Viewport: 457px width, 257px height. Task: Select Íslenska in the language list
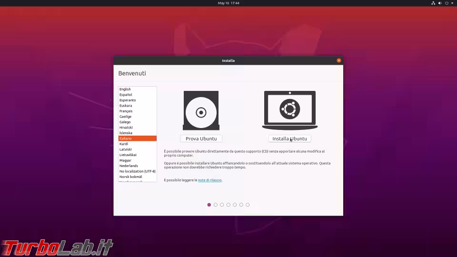click(138, 133)
